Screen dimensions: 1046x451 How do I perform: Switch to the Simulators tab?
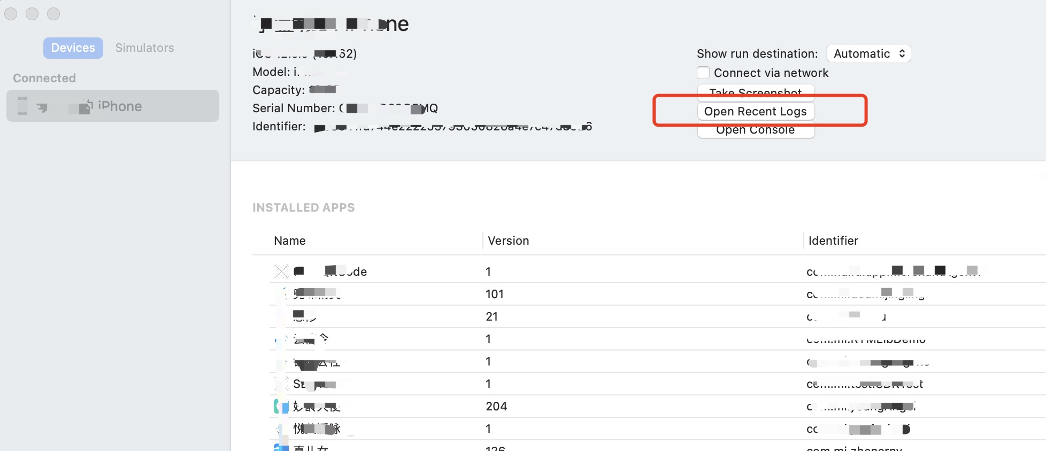(145, 48)
